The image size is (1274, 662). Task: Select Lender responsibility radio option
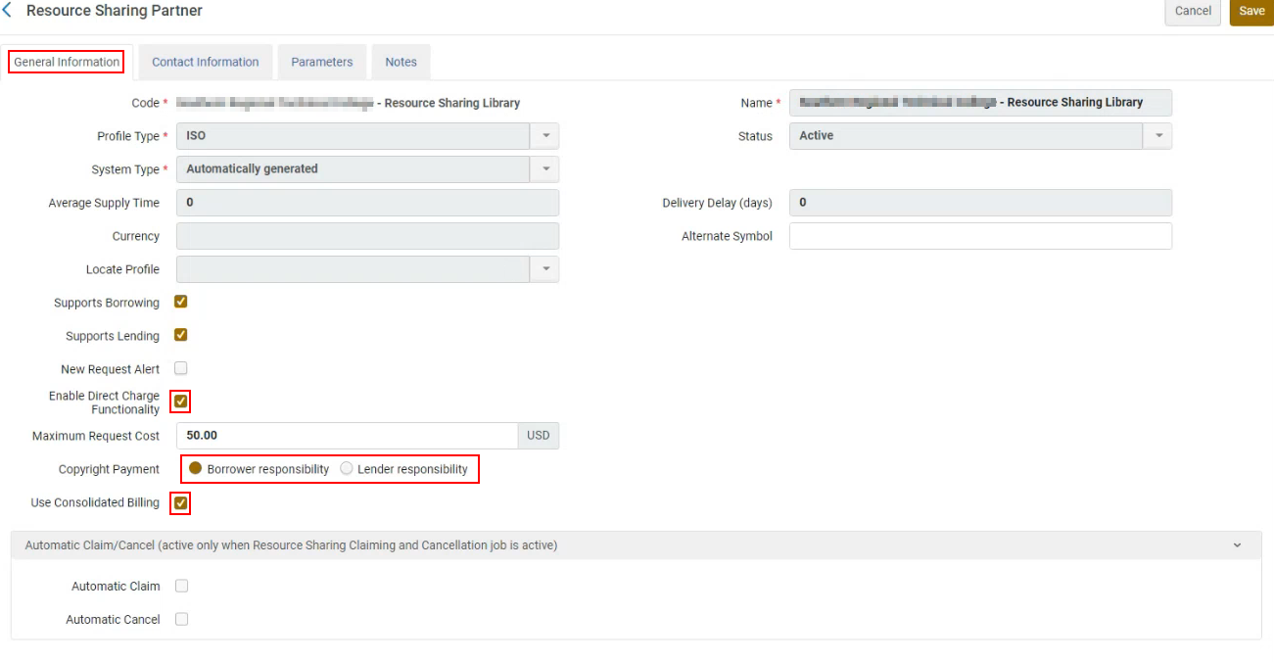[347, 469]
